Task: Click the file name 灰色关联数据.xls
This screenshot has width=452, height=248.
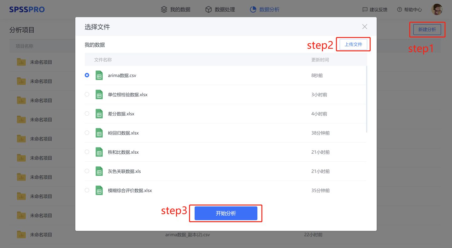Action: [x=125, y=171]
